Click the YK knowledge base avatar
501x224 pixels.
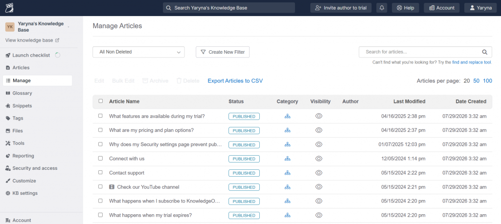[10, 27]
